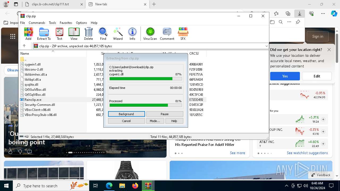This screenshot has width=340, height=191.
Task: Open Edge downloads icon in browser toolbar
Action: click(x=300, y=14)
